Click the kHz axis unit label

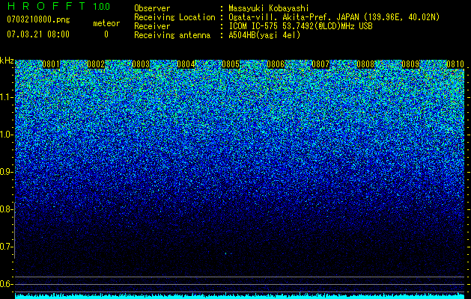pyautogui.click(x=7, y=61)
